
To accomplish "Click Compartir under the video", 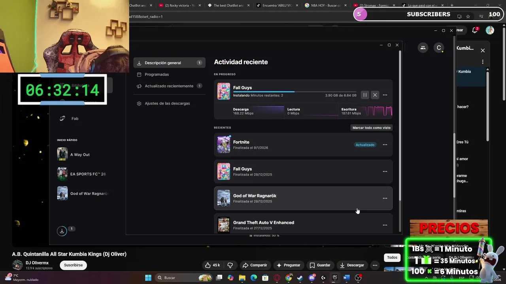I will [x=255, y=265].
